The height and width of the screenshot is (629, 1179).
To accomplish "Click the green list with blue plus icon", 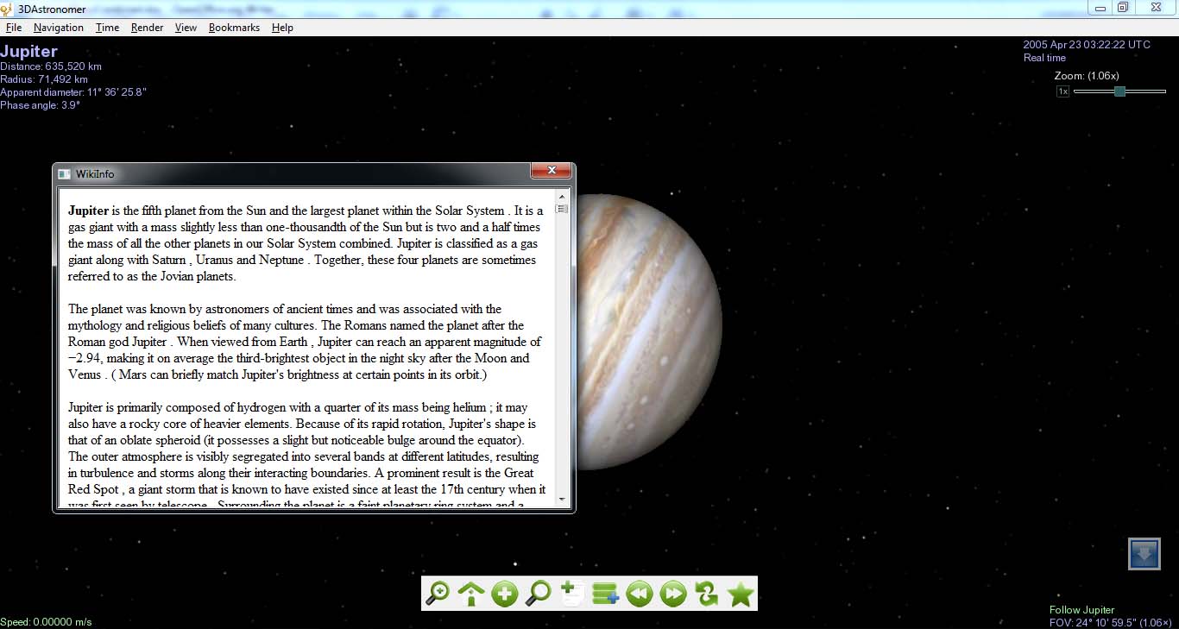I will (606, 594).
